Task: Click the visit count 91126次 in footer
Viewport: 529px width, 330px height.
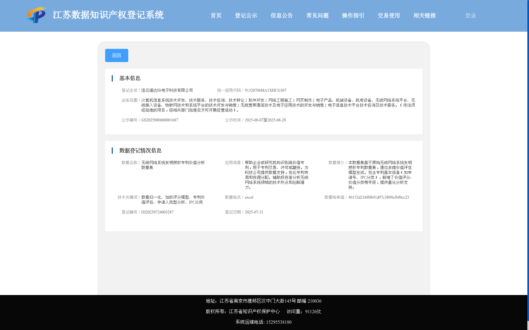Action: point(313,312)
